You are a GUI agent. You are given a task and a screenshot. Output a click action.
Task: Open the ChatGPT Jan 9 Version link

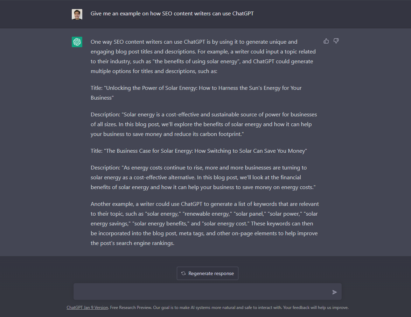point(87,308)
